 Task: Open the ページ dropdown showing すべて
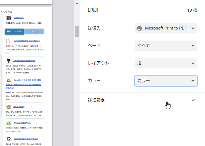pos(166,46)
